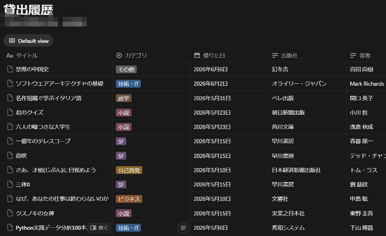386x236 pixels.
Task: Click the page icon beside 三体0
Action: click(10, 184)
